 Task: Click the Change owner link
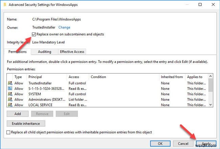coord(64,27)
